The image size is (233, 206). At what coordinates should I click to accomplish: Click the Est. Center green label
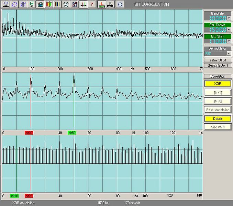coord(218,25)
